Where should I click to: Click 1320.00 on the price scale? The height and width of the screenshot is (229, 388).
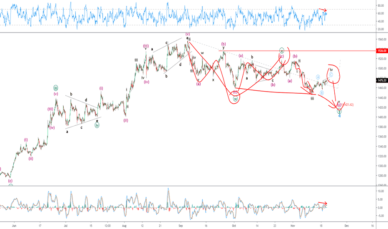[x=382, y=156]
